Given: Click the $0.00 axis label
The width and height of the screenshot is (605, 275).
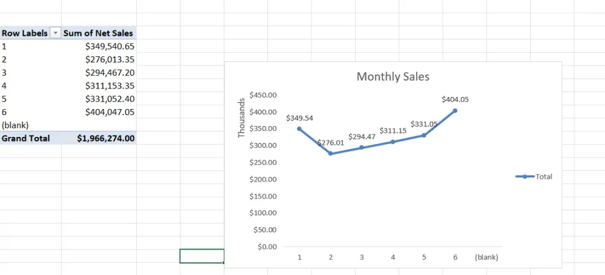Looking at the screenshot, I should [266, 247].
